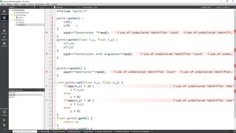Click 'cout' error annotation on line 7
Viewport: 236px width, 133px height.
click(x=148, y=33)
